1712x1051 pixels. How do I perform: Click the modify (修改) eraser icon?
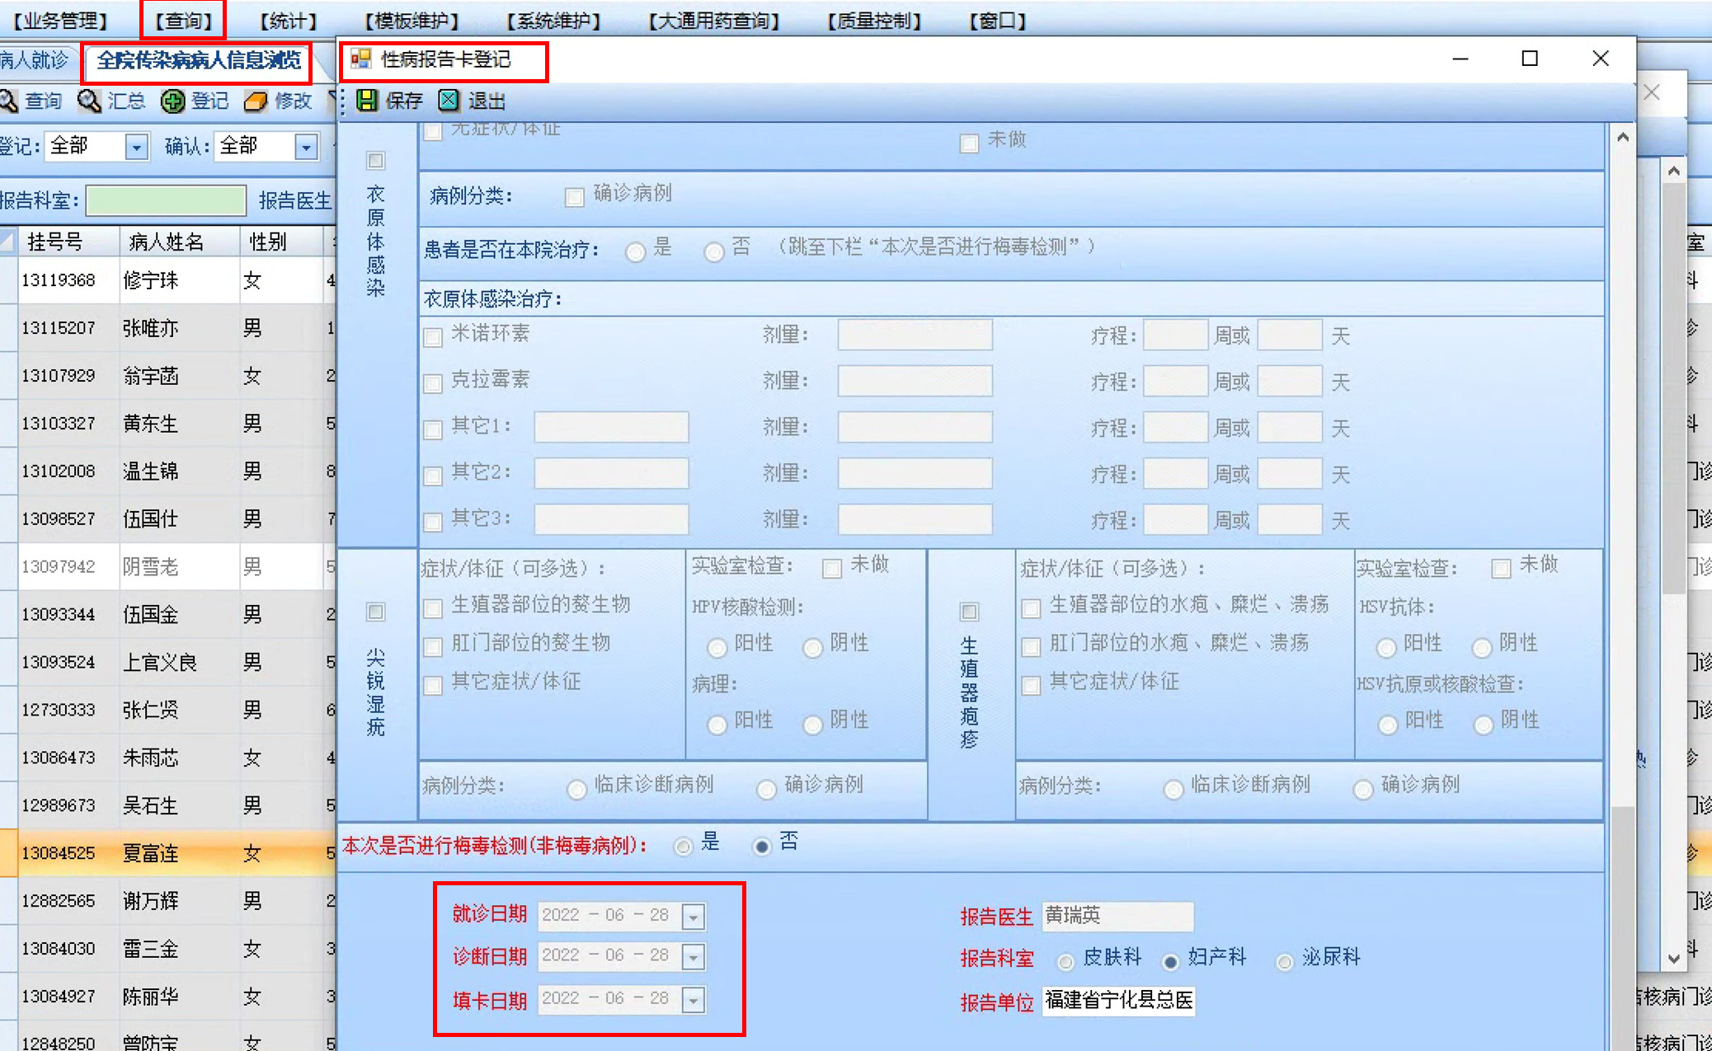click(256, 101)
